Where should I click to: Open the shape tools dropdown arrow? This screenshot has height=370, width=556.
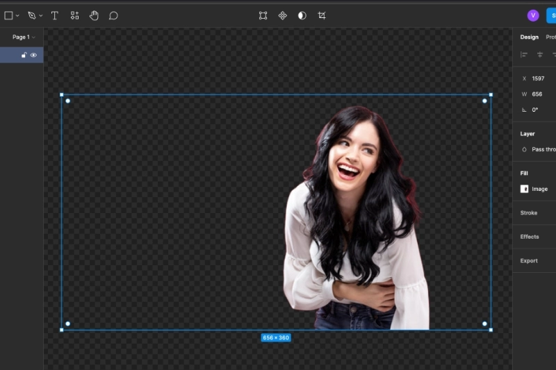pos(17,16)
